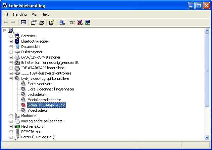Click the PCMCIA-kort icon
This screenshot has height=150, width=212.
(x=17, y=132)
